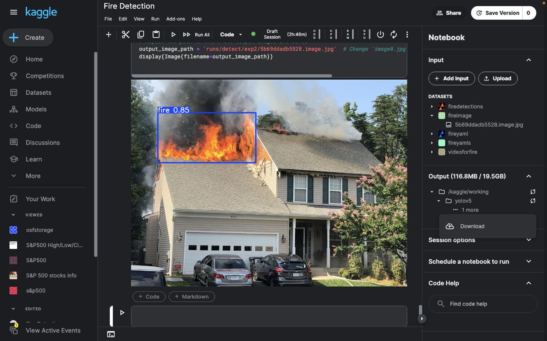
Task: Open the Edit menu
Action: [x=123, y=19]
